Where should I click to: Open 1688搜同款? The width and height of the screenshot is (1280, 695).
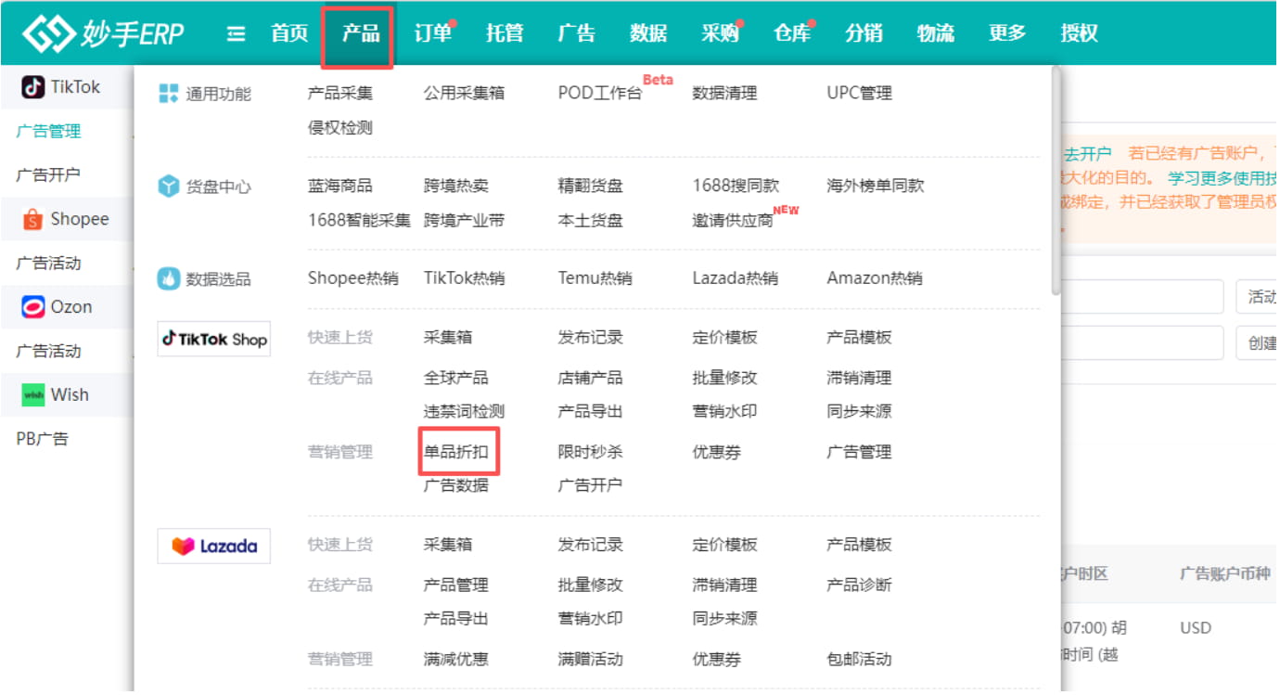pyautogui.click(x=736, y=186)
